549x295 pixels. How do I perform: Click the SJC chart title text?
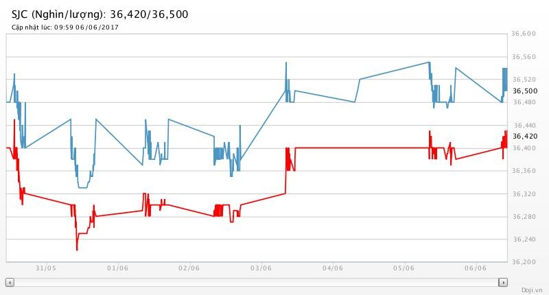(100, 14)
